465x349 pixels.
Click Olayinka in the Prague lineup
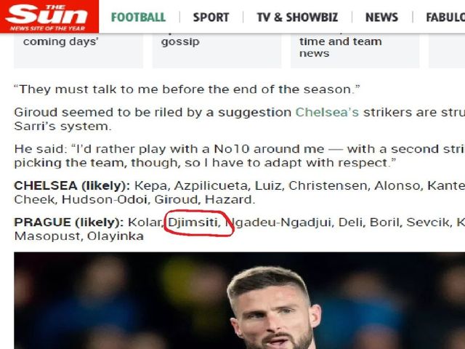click(x=116, y=236)
